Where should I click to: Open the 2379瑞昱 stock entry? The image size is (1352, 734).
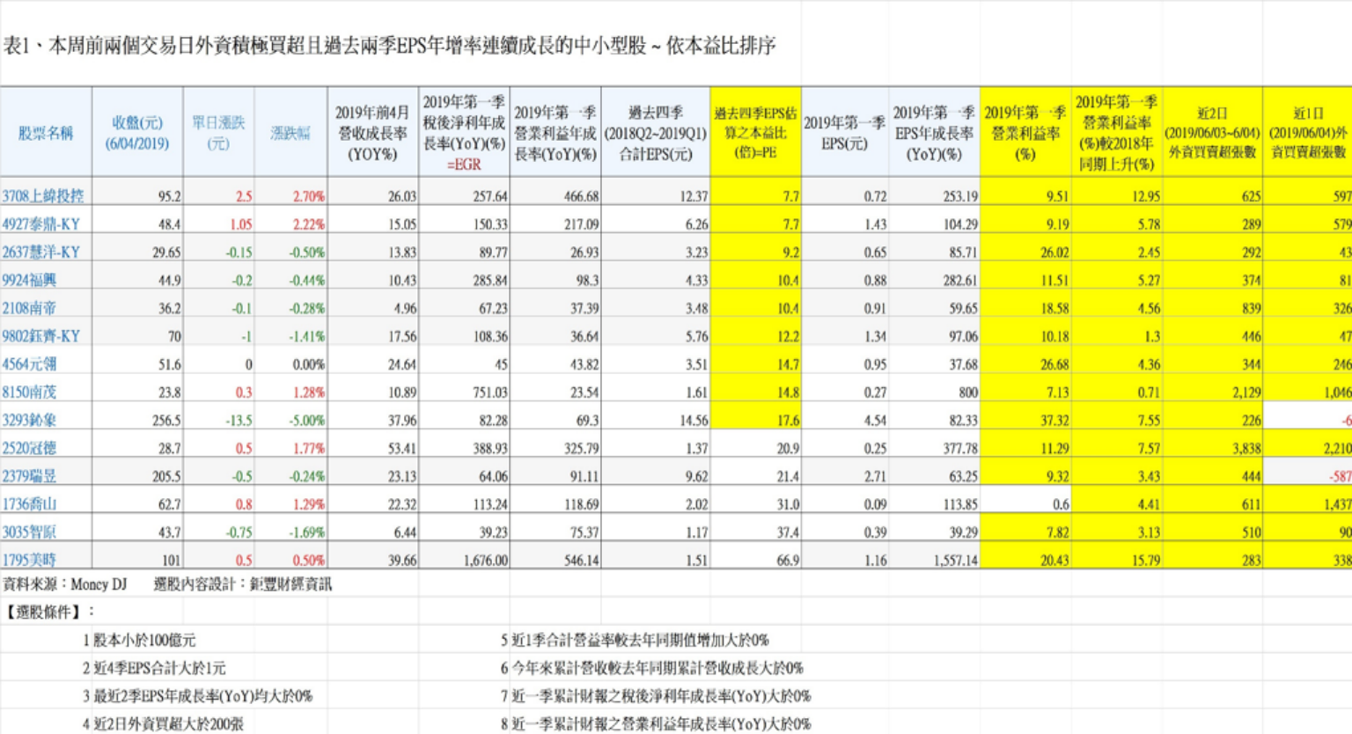click(x=29, y=476)
